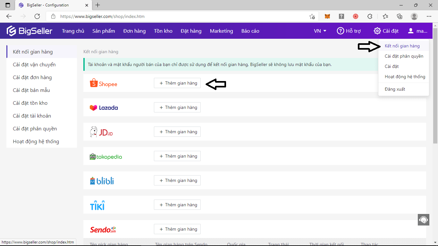Open the customer support chat headset icon
This screenshot has width=438, height=246.
pyautogui.click(x=423, y=220)
